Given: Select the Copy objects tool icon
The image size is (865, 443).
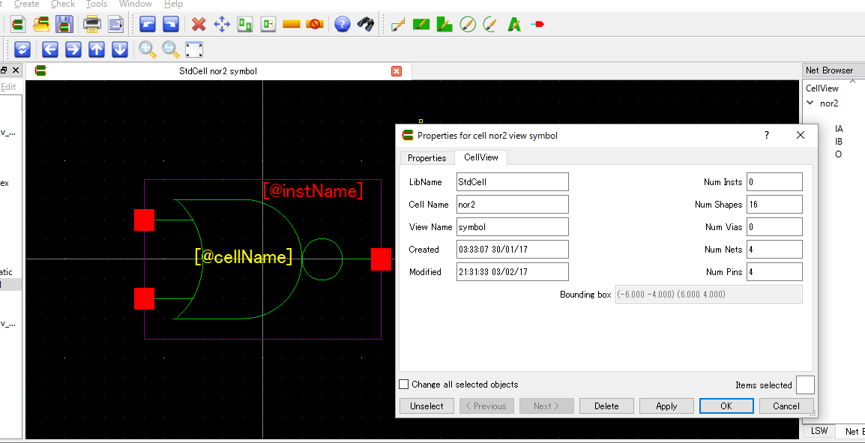Looking at the screenshot, I should (x=245, y=24).
